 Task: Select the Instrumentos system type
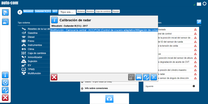pyautogui.click(x=35, y=45)
